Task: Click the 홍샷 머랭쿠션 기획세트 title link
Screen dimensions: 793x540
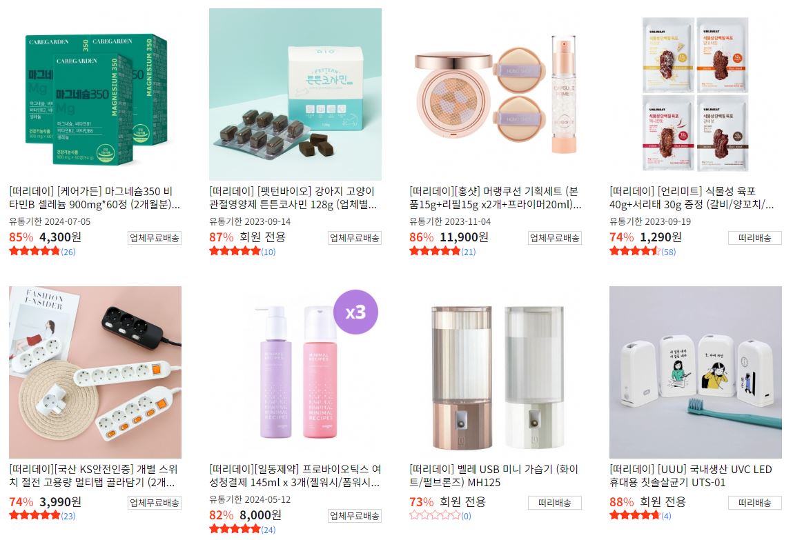Action: [496, 198]
